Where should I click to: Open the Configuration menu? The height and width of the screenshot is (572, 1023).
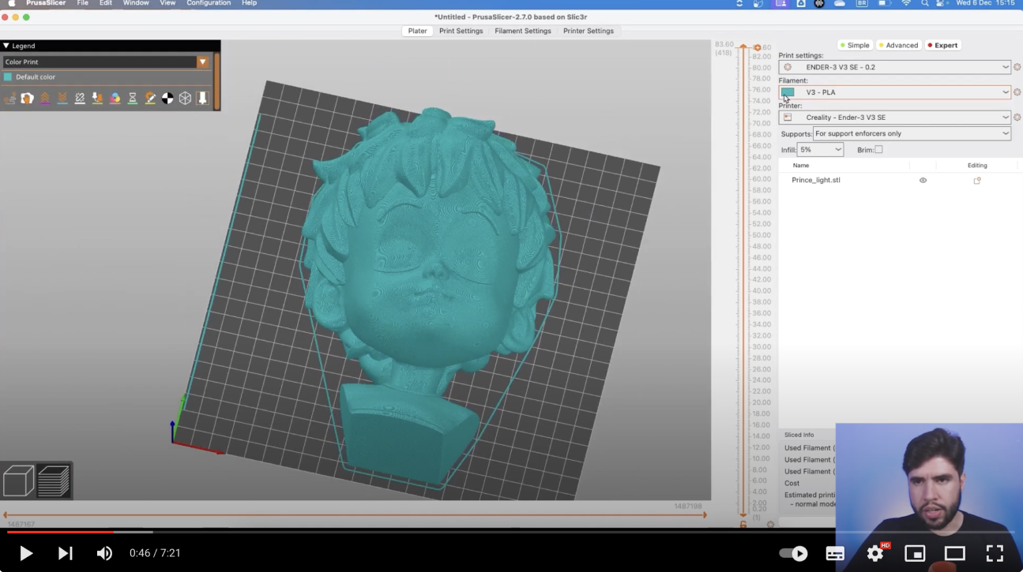(209, 3)
